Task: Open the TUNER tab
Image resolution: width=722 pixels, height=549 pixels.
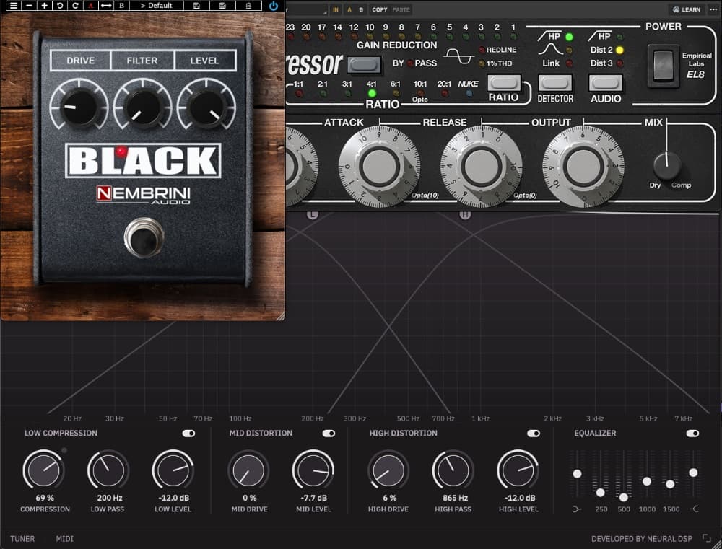Action: tap(22, 538)
